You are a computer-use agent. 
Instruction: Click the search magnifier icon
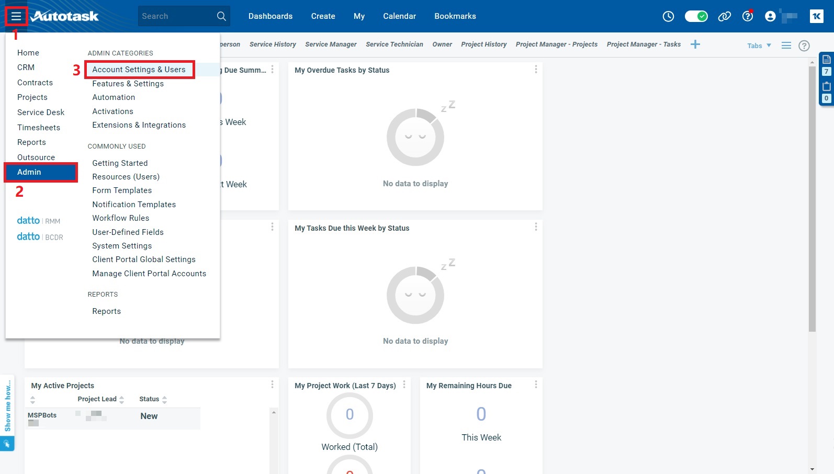point(221,16)
